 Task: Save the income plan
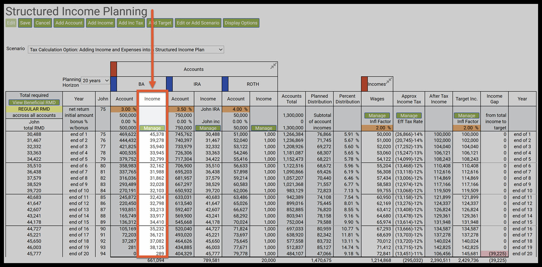pyautogui.click(x=25, y=23)
